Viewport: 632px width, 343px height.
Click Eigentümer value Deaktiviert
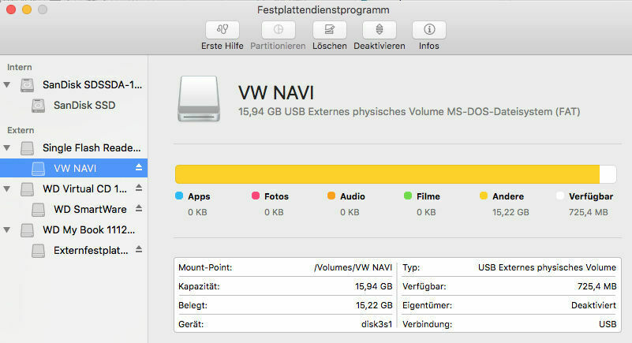593,306
